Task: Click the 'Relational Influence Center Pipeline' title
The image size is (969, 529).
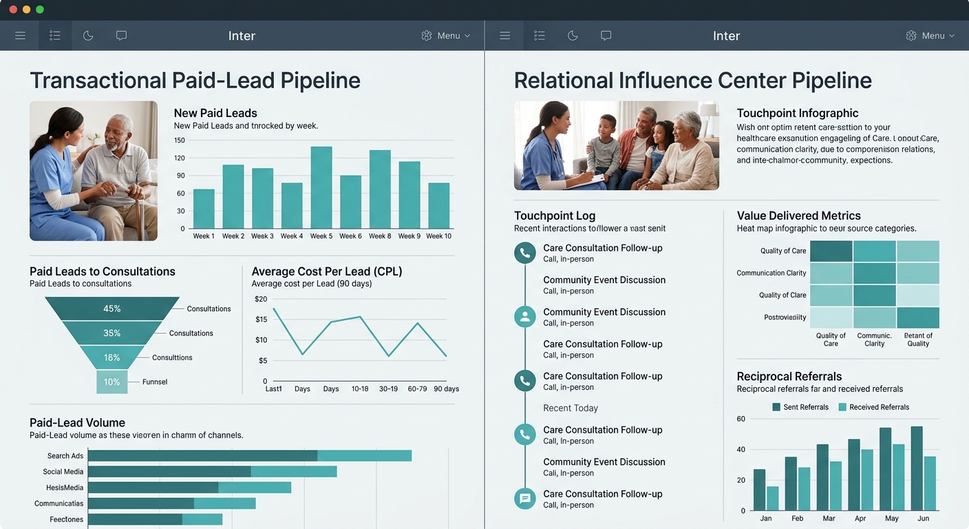Action: [693, 81]
